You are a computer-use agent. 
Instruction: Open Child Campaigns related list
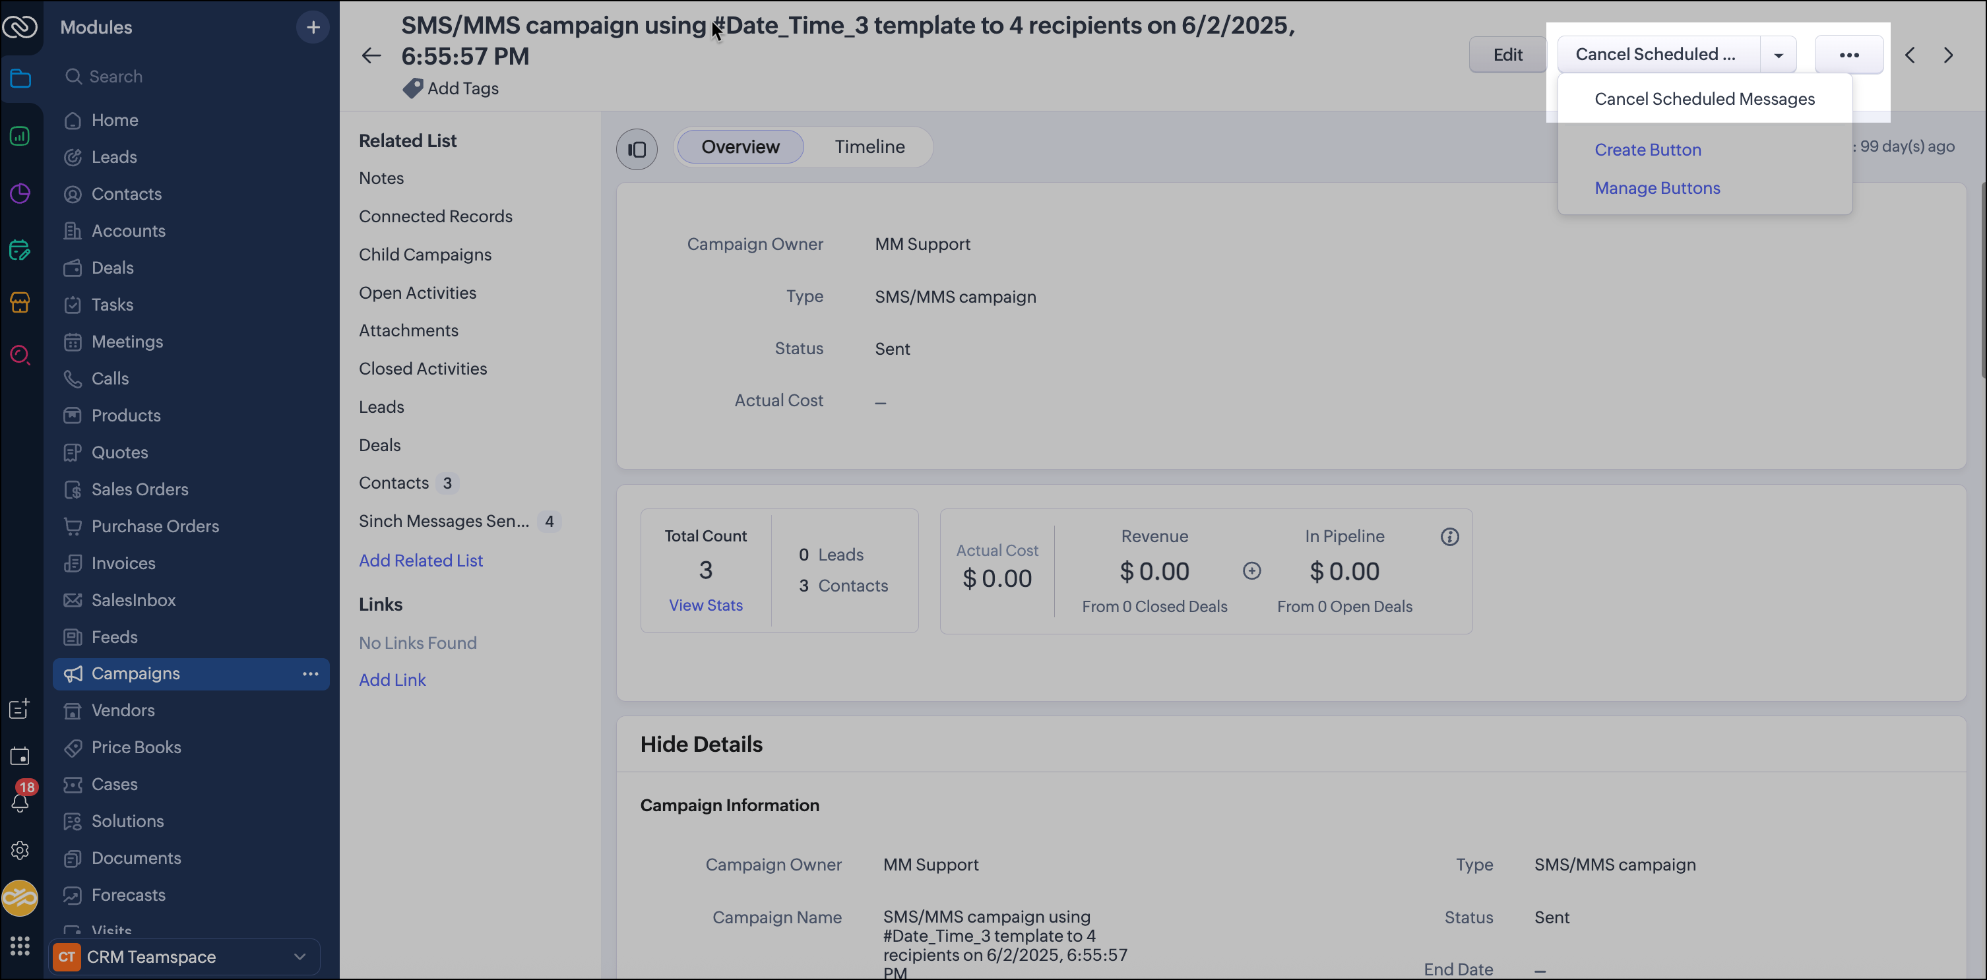pyautogui.click(x=424, y=255)
